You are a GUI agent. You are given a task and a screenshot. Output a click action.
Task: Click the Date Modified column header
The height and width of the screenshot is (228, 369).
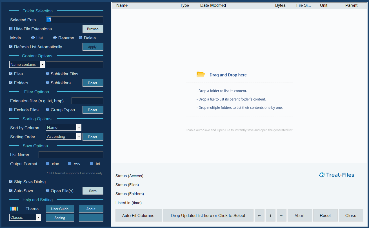[x=213, y=5]
